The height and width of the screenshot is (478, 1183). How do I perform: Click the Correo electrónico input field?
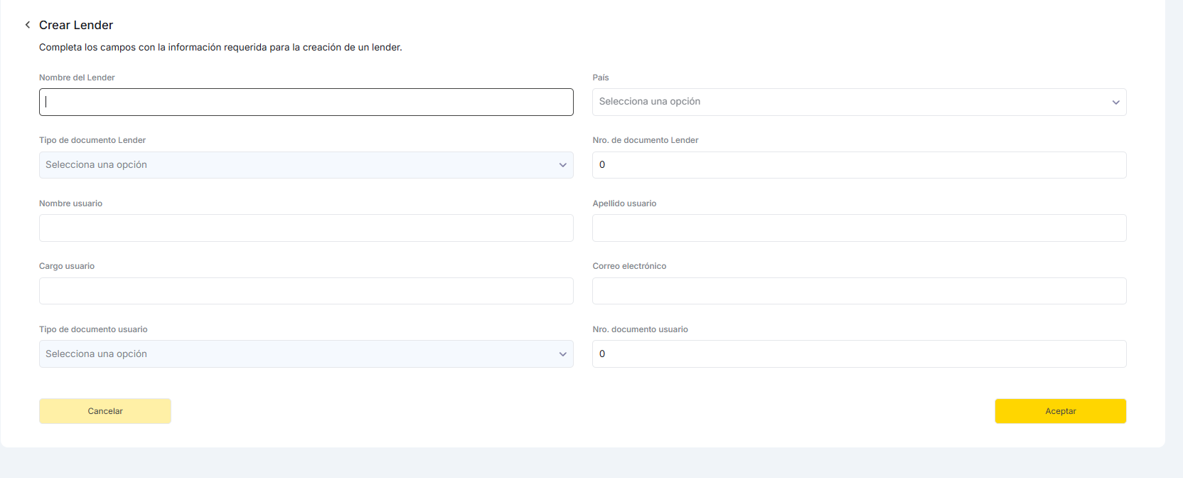coord(859,291)
